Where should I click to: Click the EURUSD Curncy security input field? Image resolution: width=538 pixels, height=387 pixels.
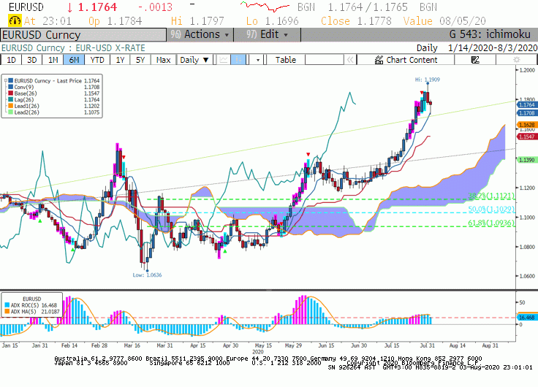(x=84, y=35)
